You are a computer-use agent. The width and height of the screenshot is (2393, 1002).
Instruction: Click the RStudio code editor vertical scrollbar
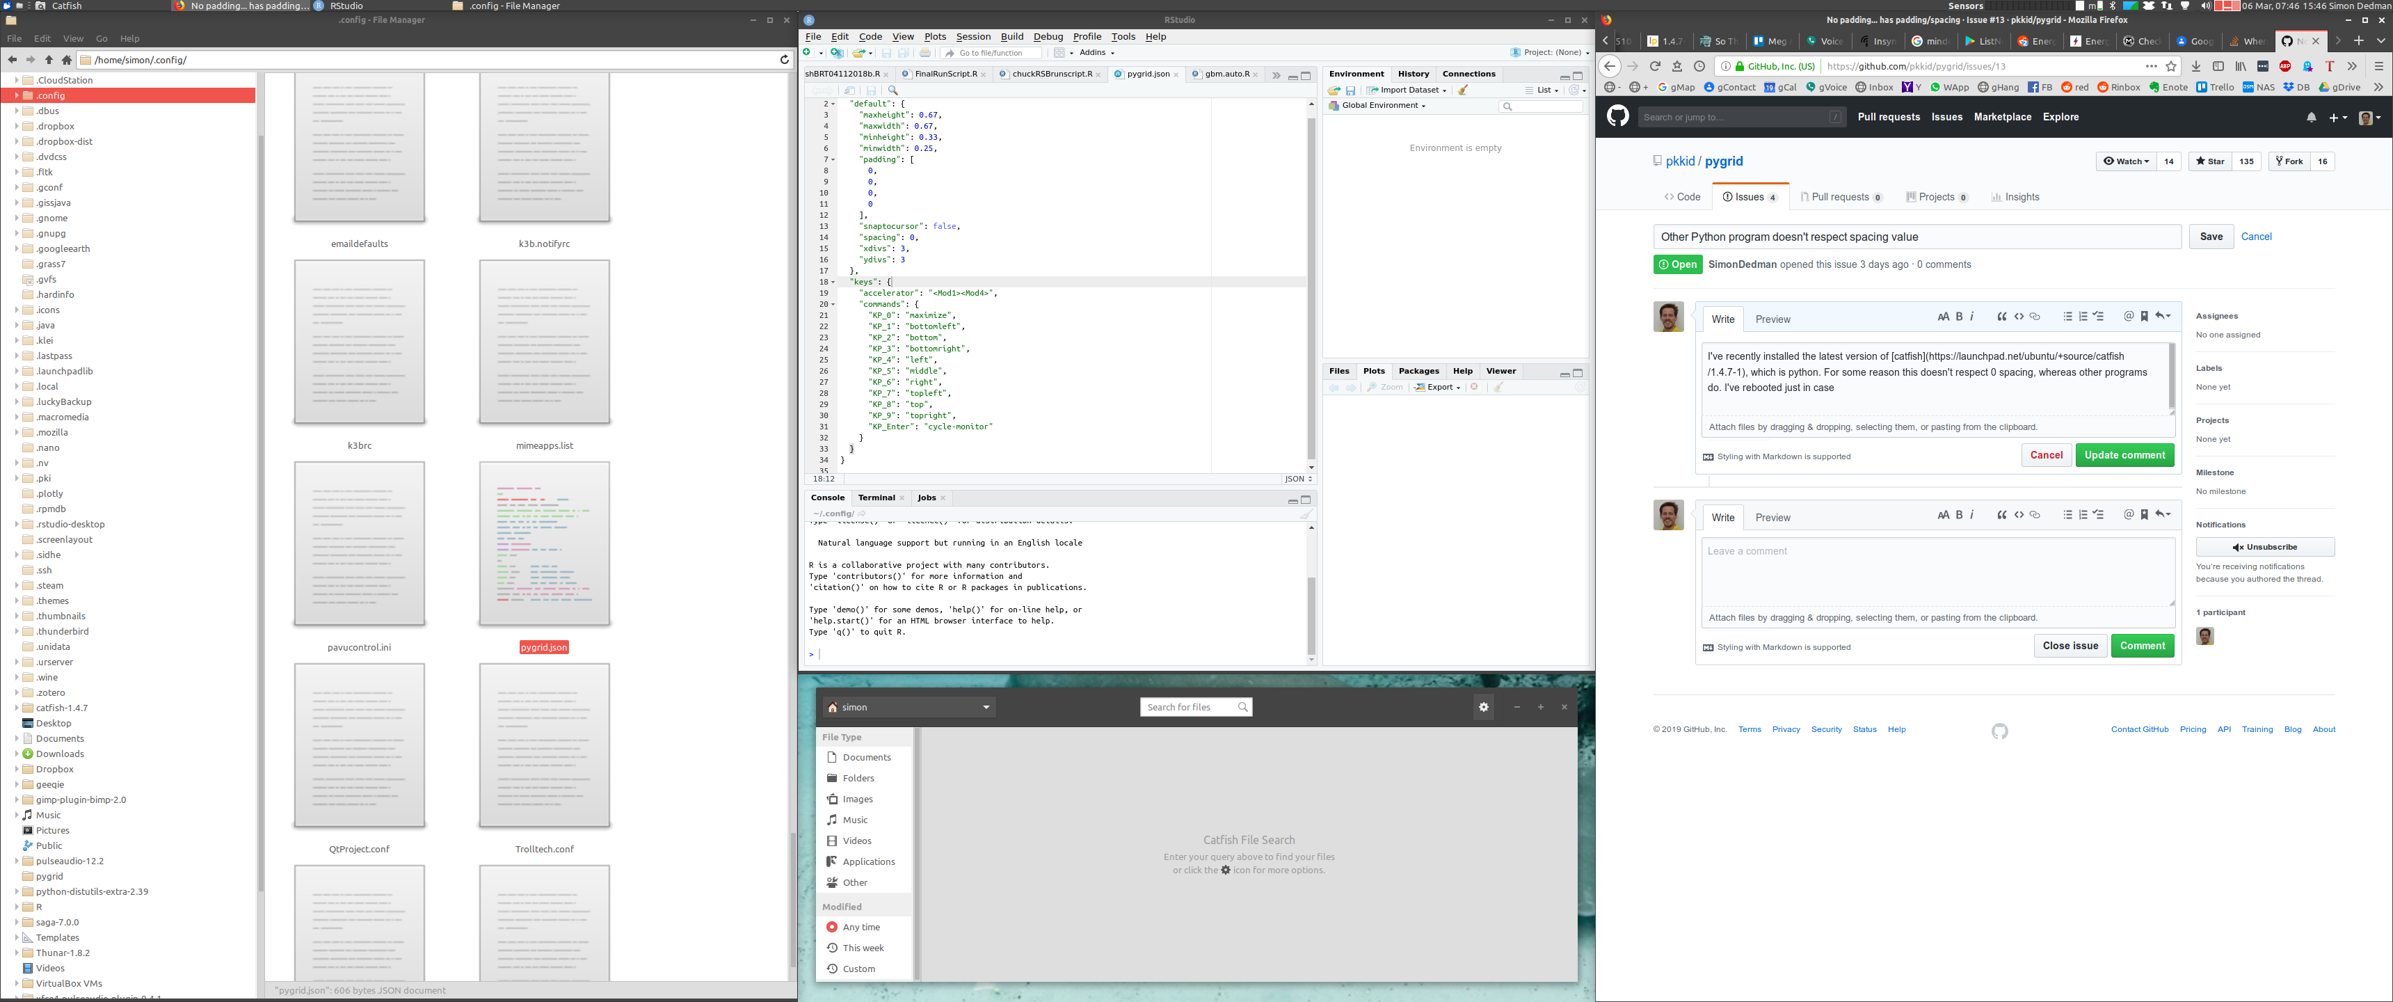coord(1311,288)
